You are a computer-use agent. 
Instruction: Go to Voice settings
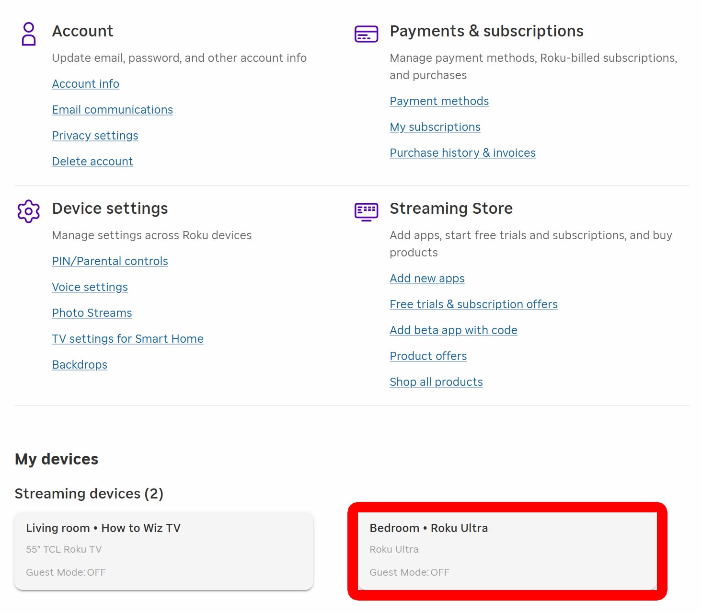pyautogui.click(x=90, y=287)
